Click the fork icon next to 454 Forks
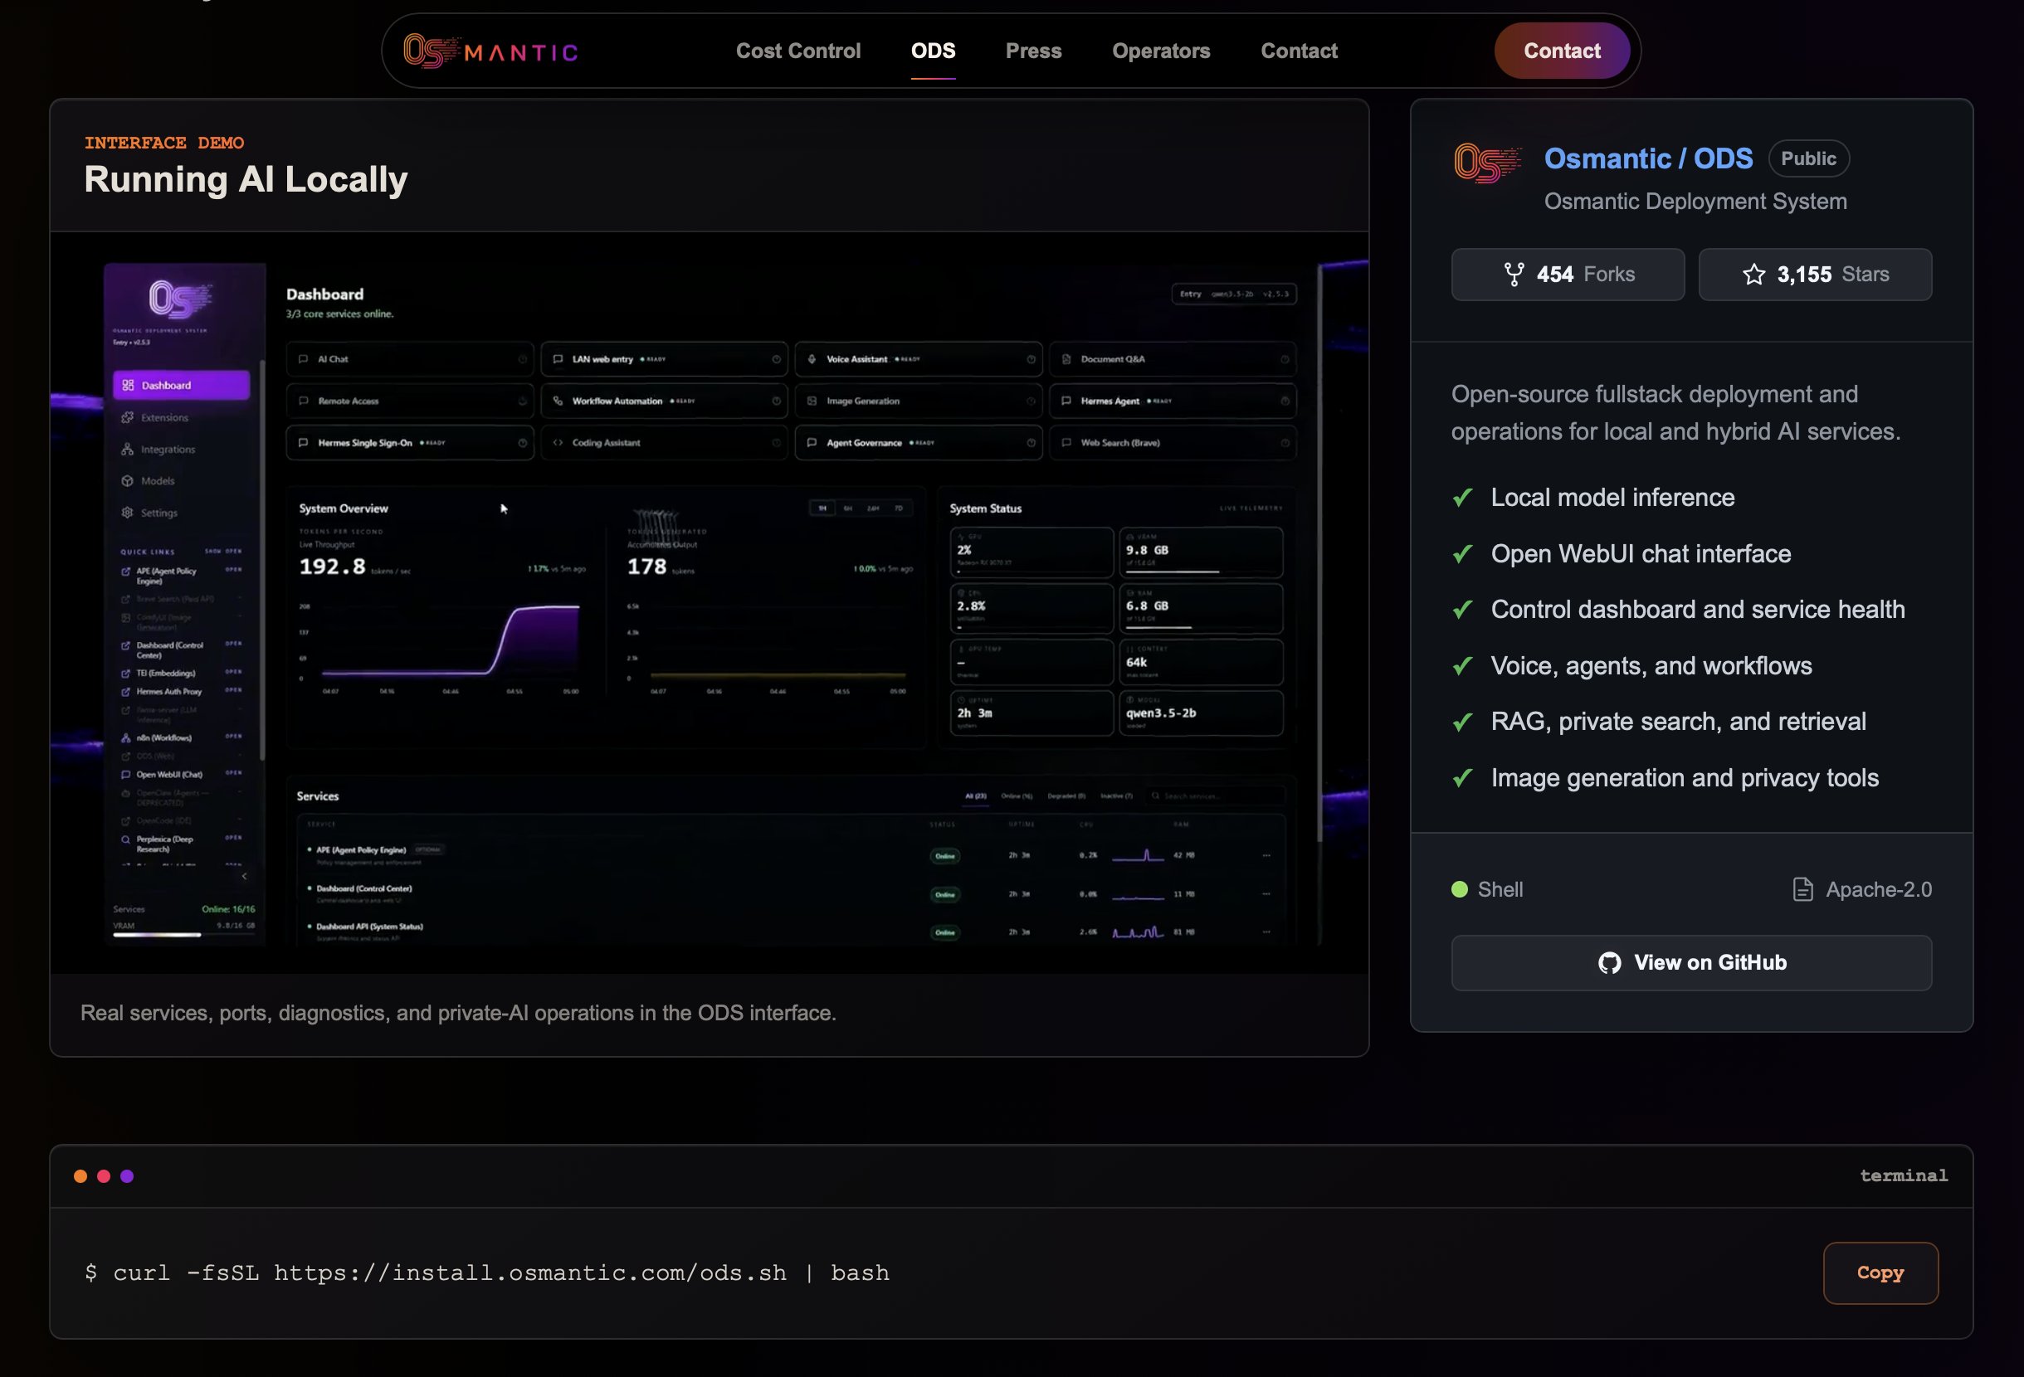 pos(1514,275)
